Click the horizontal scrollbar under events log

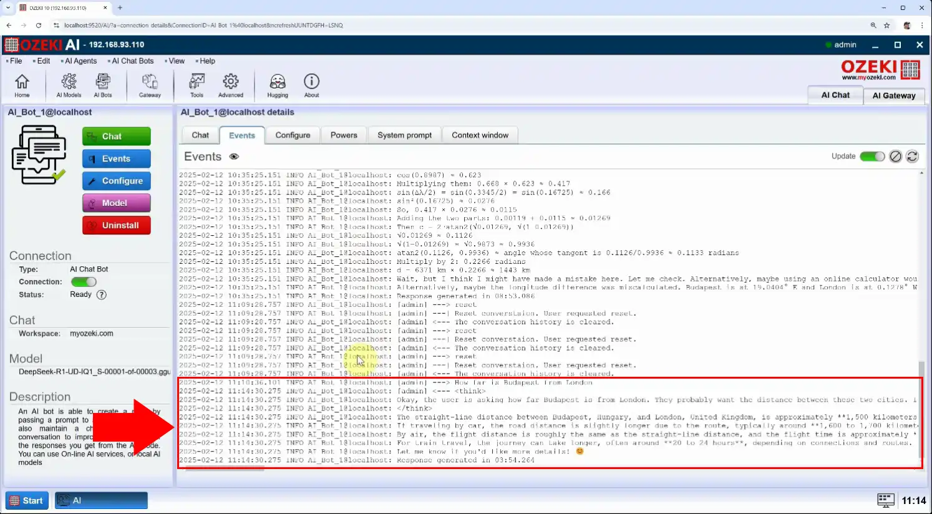point(225,468)
